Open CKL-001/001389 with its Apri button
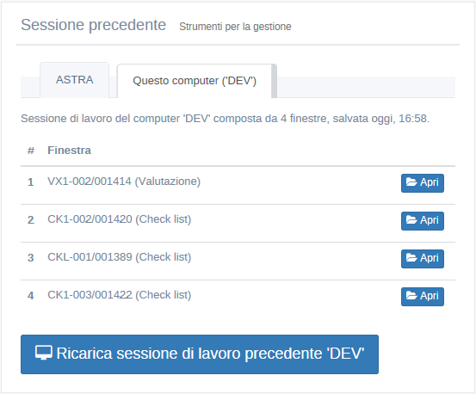The width and height of the screenshot is (476, 394). pyautogui.click(x=423, y=259)
